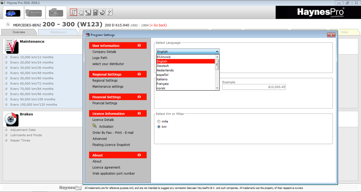Click the Maintenance checklist icon

tap(12, 46)
